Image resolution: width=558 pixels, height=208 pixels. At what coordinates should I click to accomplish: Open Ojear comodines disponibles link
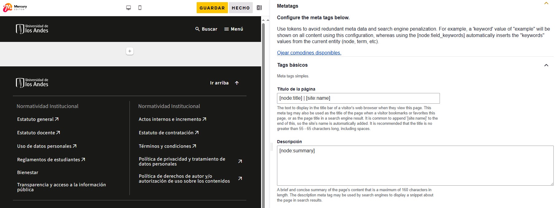click(x=309, y=53)
